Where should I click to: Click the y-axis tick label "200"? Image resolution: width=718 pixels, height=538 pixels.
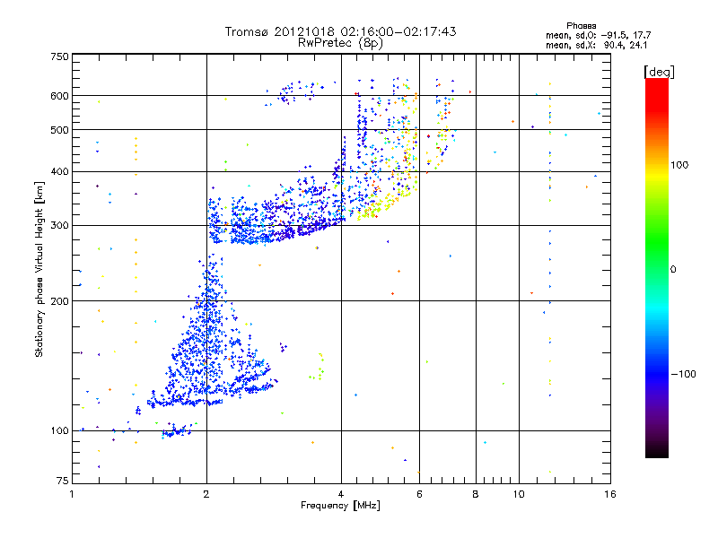(x=60, y=301)
